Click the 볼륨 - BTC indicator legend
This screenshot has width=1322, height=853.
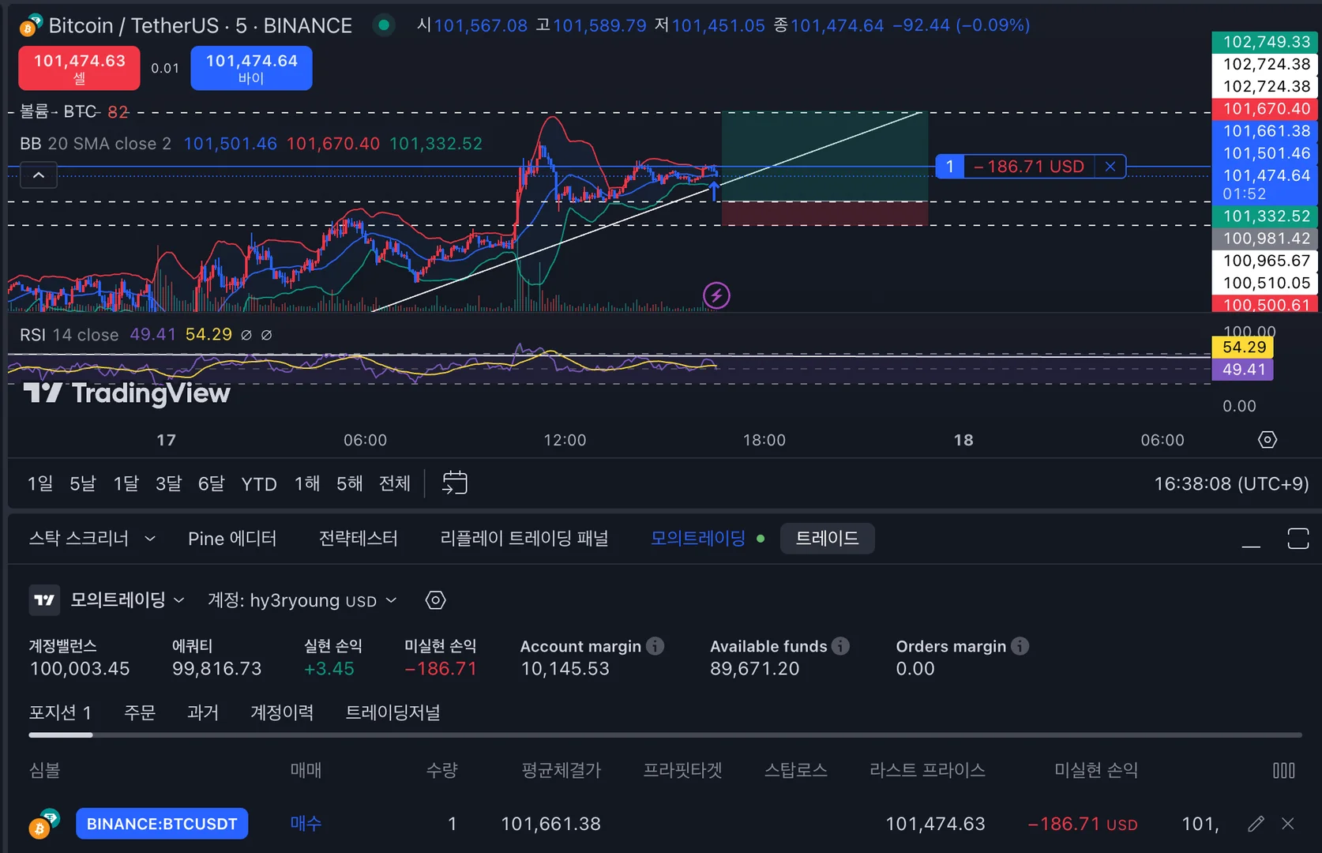[x=58, y=112]
